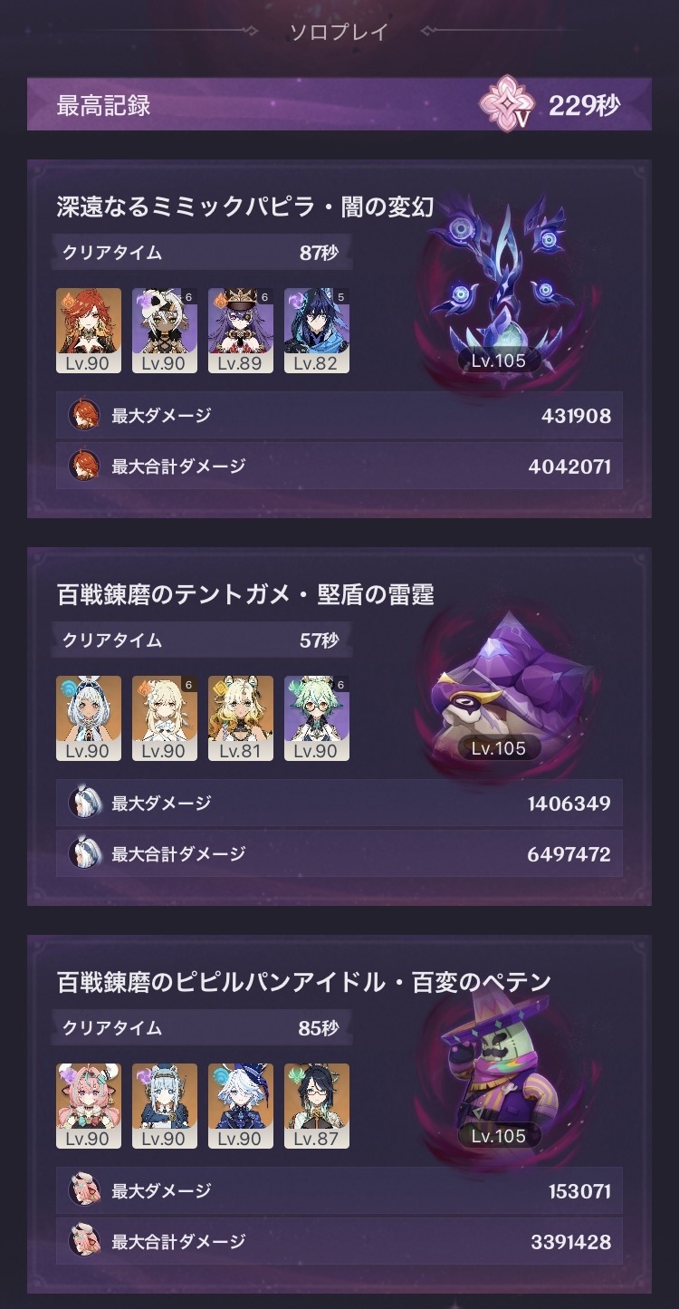
Task: Click the blue-hat Lv.90 character in third team
Action: (241, 1106)
